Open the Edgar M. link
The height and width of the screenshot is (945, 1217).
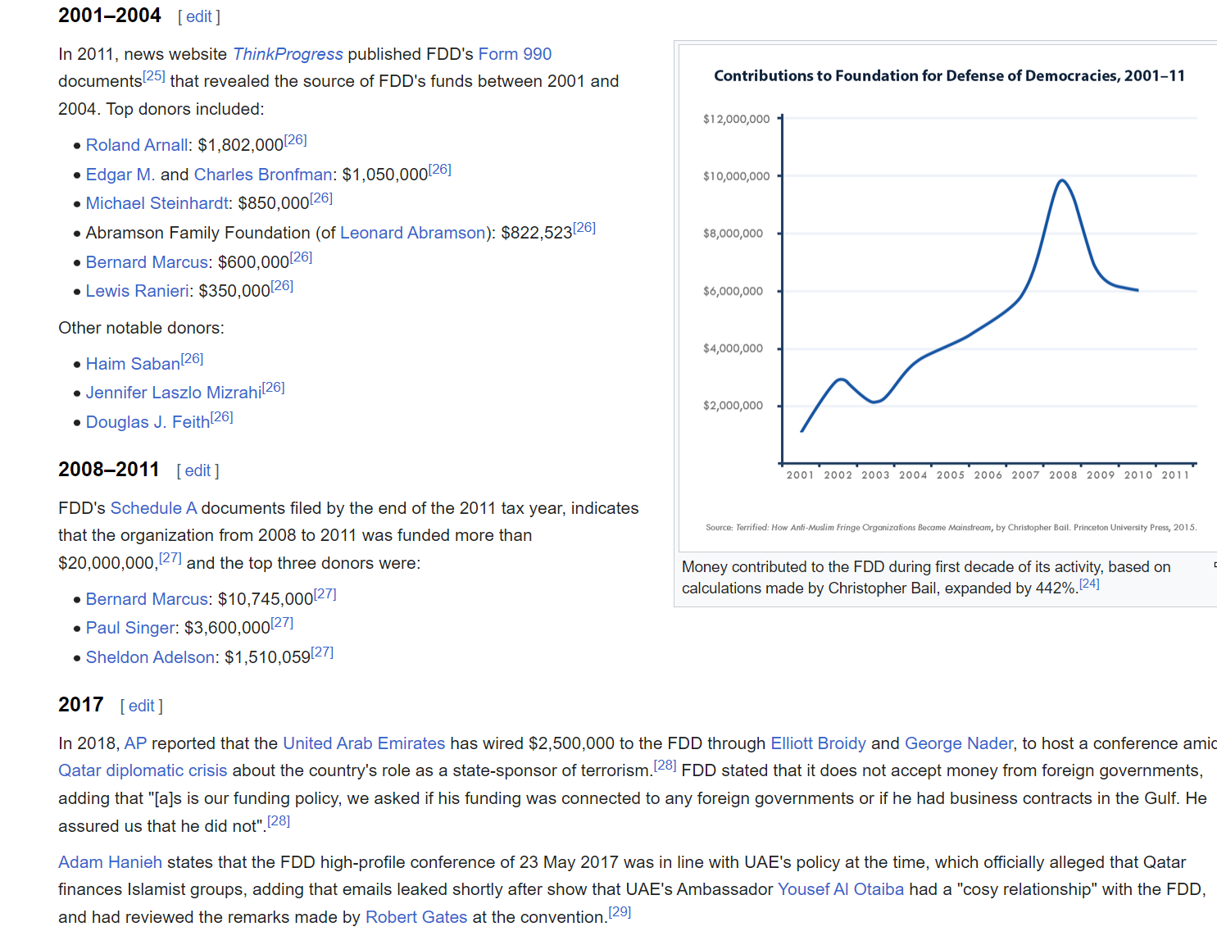click(x=120, y=175)
